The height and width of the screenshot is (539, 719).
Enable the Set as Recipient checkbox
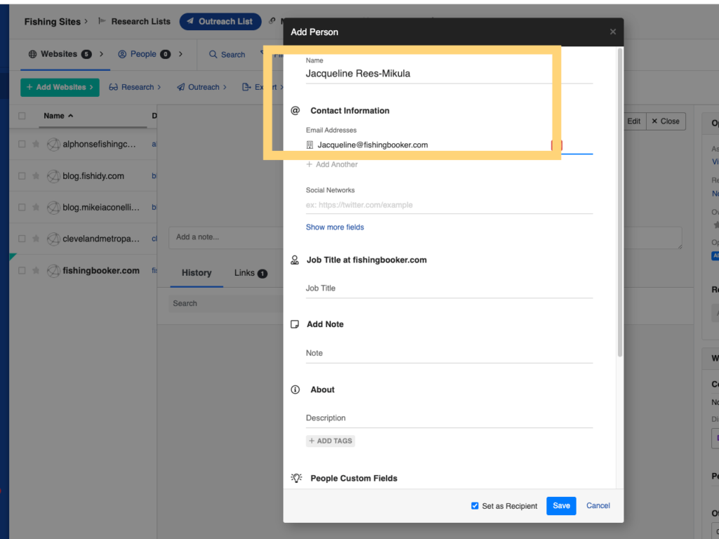coord(474,505)
